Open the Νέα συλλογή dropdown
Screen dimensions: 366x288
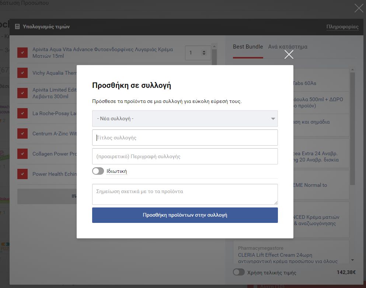185,119
